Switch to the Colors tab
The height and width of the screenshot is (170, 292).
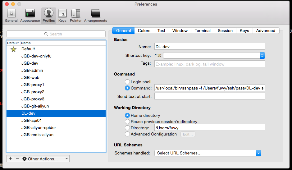coord(144,30)
